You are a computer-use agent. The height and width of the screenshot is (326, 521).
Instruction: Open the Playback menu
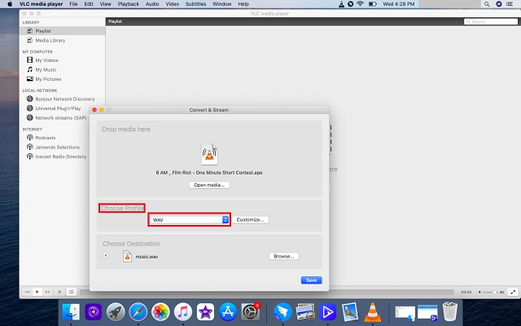pos(129,4)
